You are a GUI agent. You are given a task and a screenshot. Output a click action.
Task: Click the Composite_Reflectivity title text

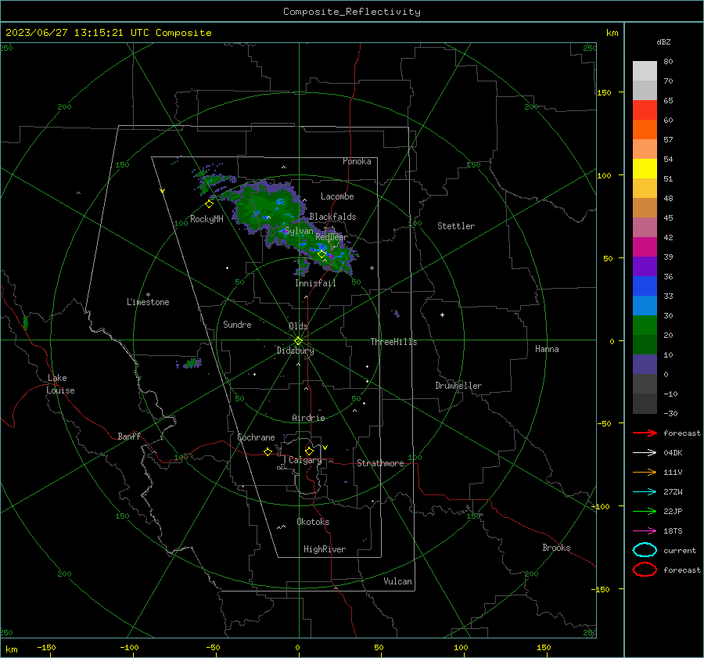pyautogui.click(x=351, y=12)
